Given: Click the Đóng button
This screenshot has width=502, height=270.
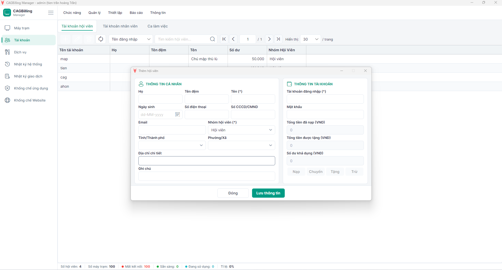Looking at the screenshot, I should tap(233, 193).
